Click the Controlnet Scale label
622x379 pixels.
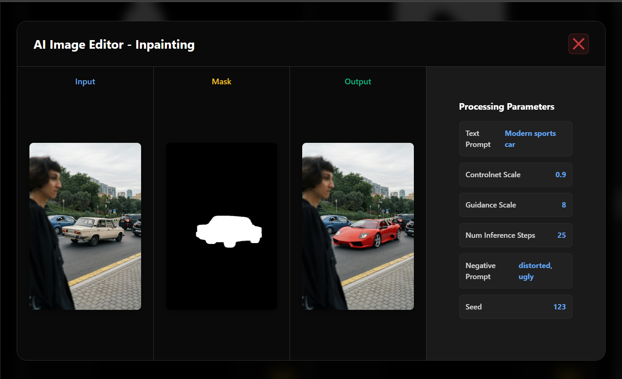[493, 175]
